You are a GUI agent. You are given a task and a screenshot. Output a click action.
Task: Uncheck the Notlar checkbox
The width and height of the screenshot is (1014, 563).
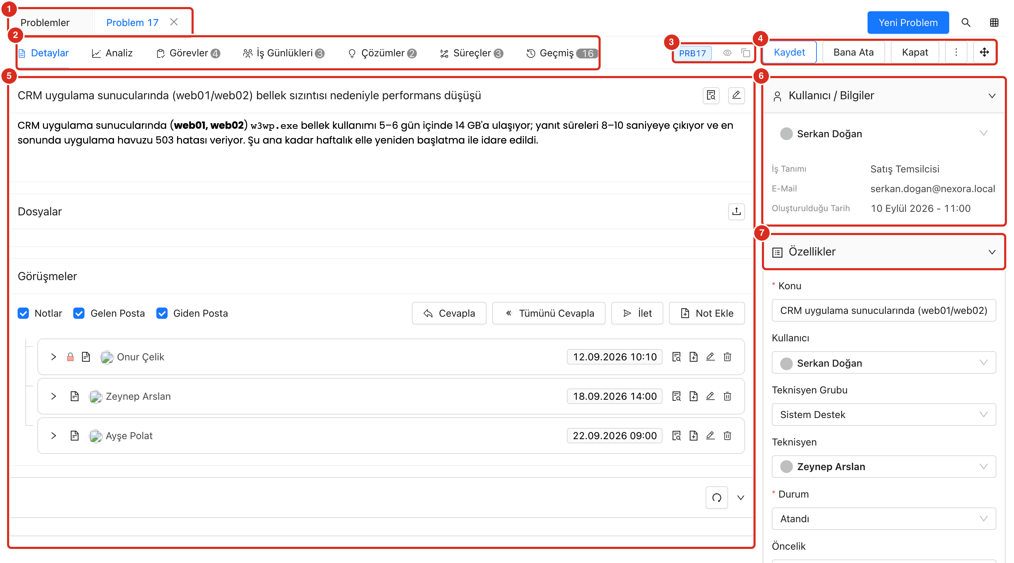23,313
